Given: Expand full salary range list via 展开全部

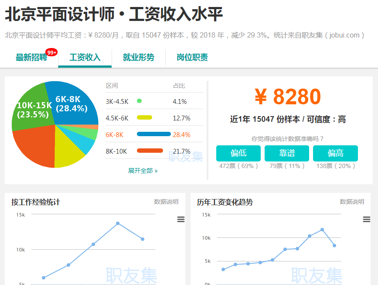Looking at the screenshot, I should pyautogui.click(x=143, y=171).
